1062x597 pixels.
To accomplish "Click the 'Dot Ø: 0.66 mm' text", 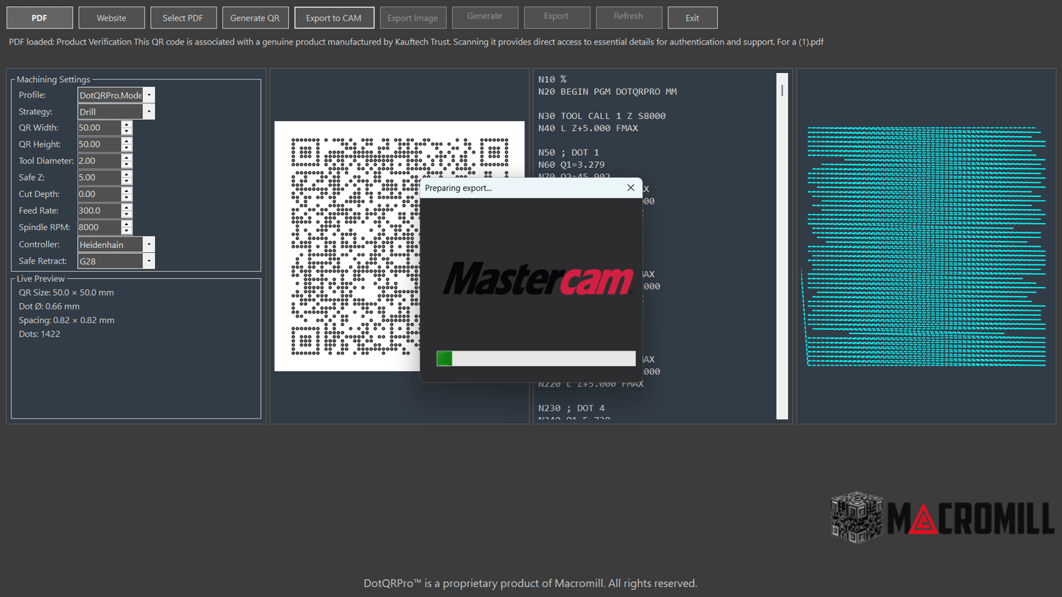I will pyautogui.click(x=49, y=307).
